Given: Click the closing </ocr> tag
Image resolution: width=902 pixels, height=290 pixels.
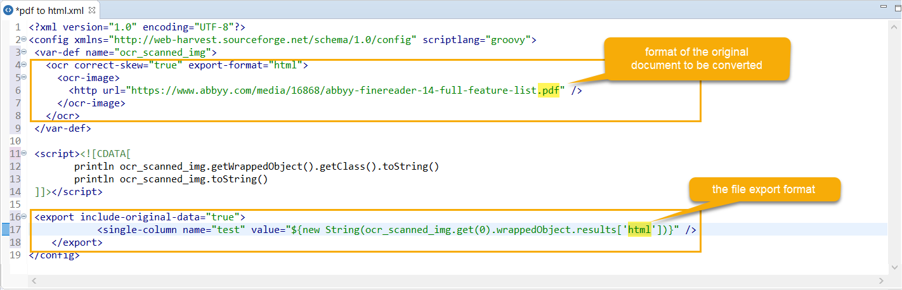Looking at the screenshot, I should (63, 116).
